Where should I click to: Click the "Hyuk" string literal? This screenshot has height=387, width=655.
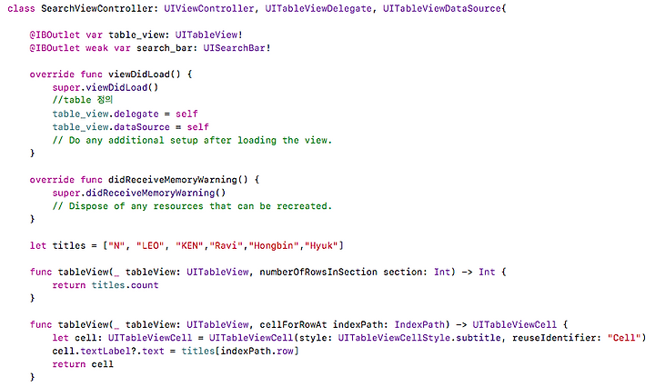[x=321, y=245]
